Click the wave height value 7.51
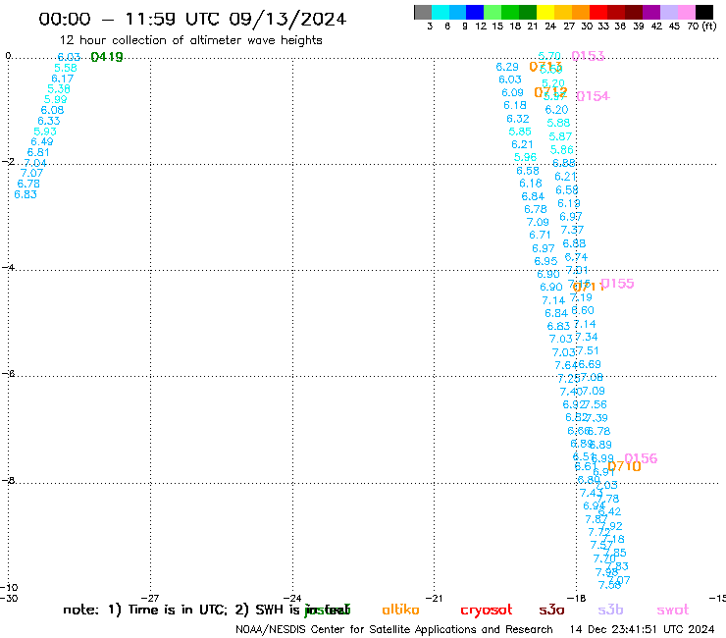Viewport: 726px width, 638px height. pyautogui.click(x=588, y=350)
